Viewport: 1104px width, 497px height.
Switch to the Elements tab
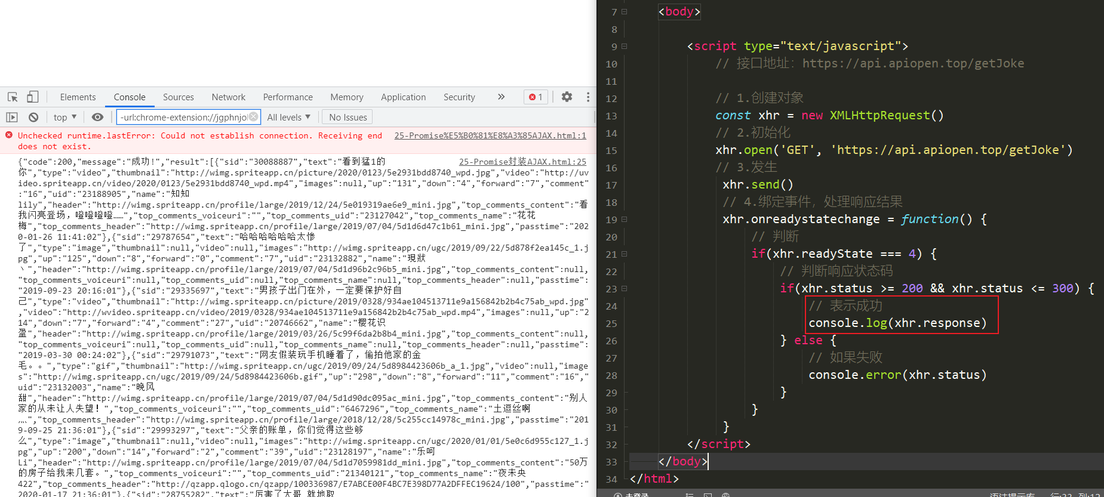(x=78, y=97)
